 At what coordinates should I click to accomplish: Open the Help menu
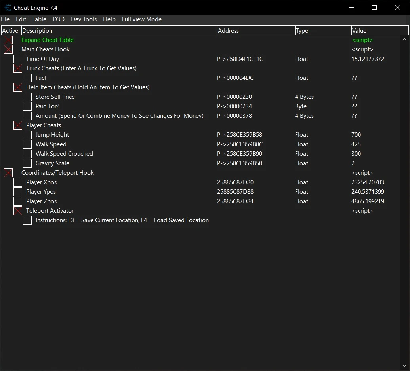[x=109, y=19]
